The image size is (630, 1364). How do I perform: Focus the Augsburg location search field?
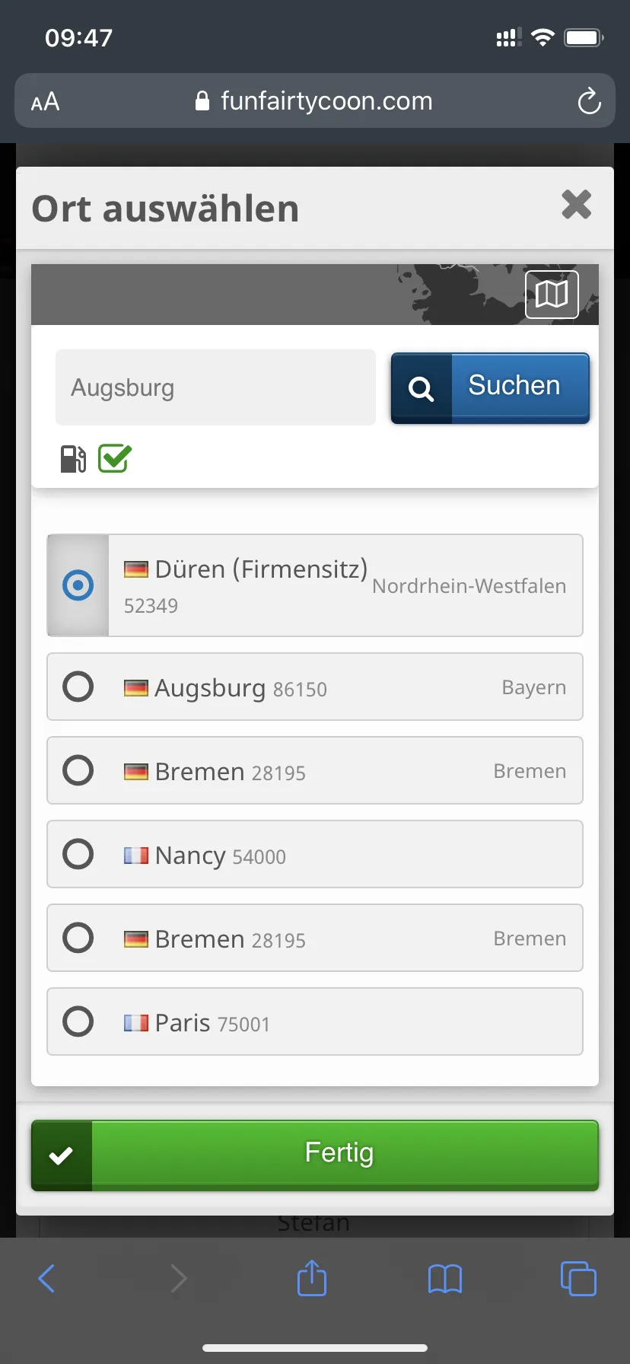(x=215, y=387)
